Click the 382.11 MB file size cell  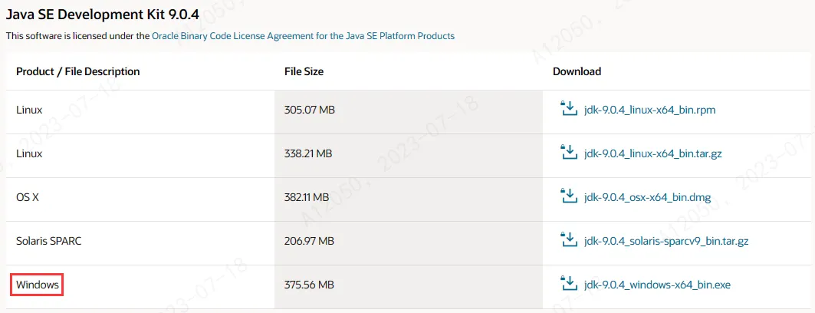(307, 198)
